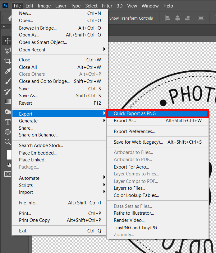Open the foreground color swatch
Screen dimensions: 216x253
click(x=9, y=155)
